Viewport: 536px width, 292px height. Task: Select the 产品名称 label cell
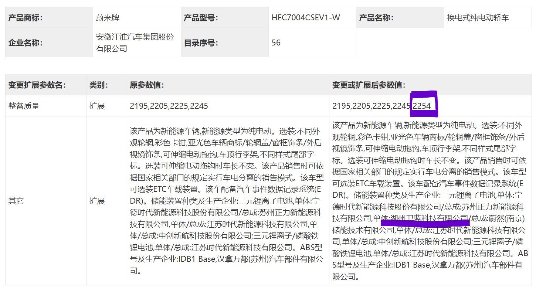coord(400,17)
